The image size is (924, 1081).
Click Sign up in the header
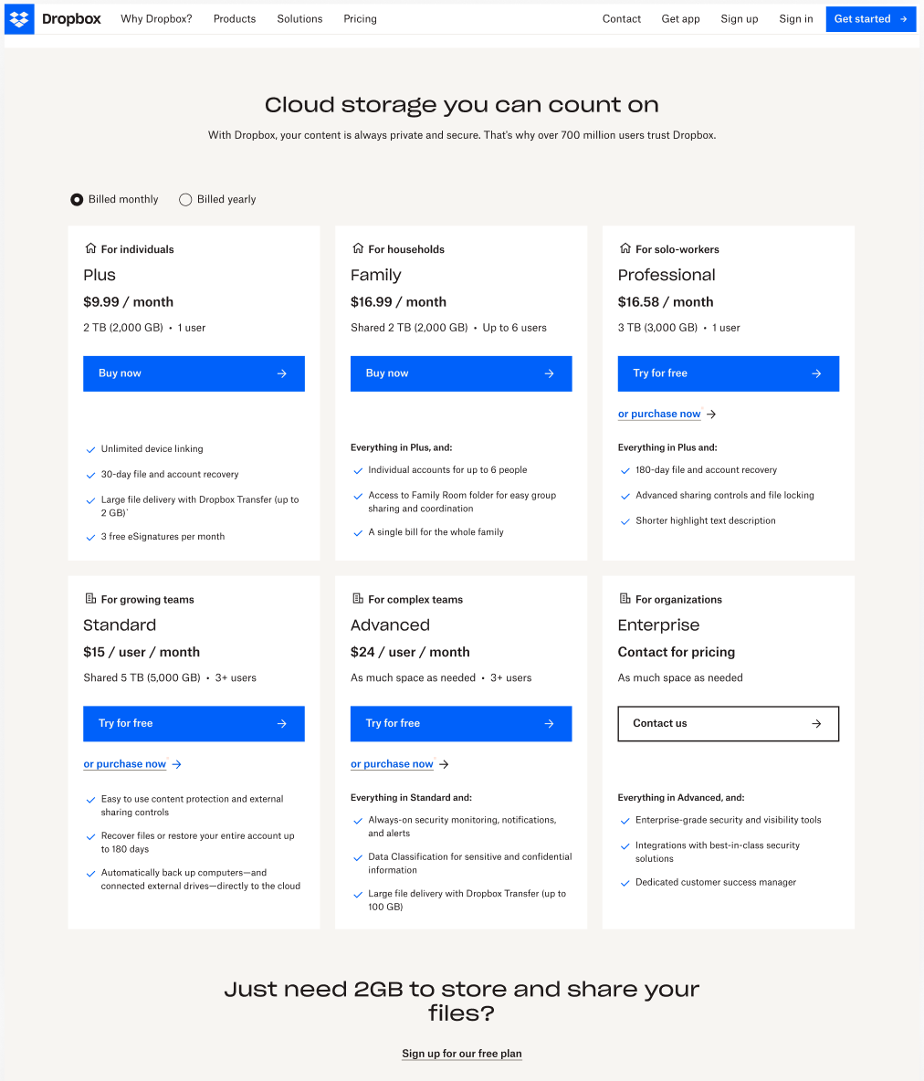740,19
